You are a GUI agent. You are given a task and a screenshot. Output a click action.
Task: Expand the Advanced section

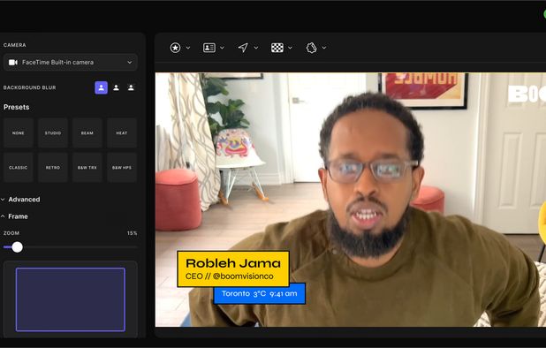pos(21,200)
